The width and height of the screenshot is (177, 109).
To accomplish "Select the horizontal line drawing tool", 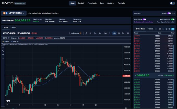I will click(x=3, y=47).
